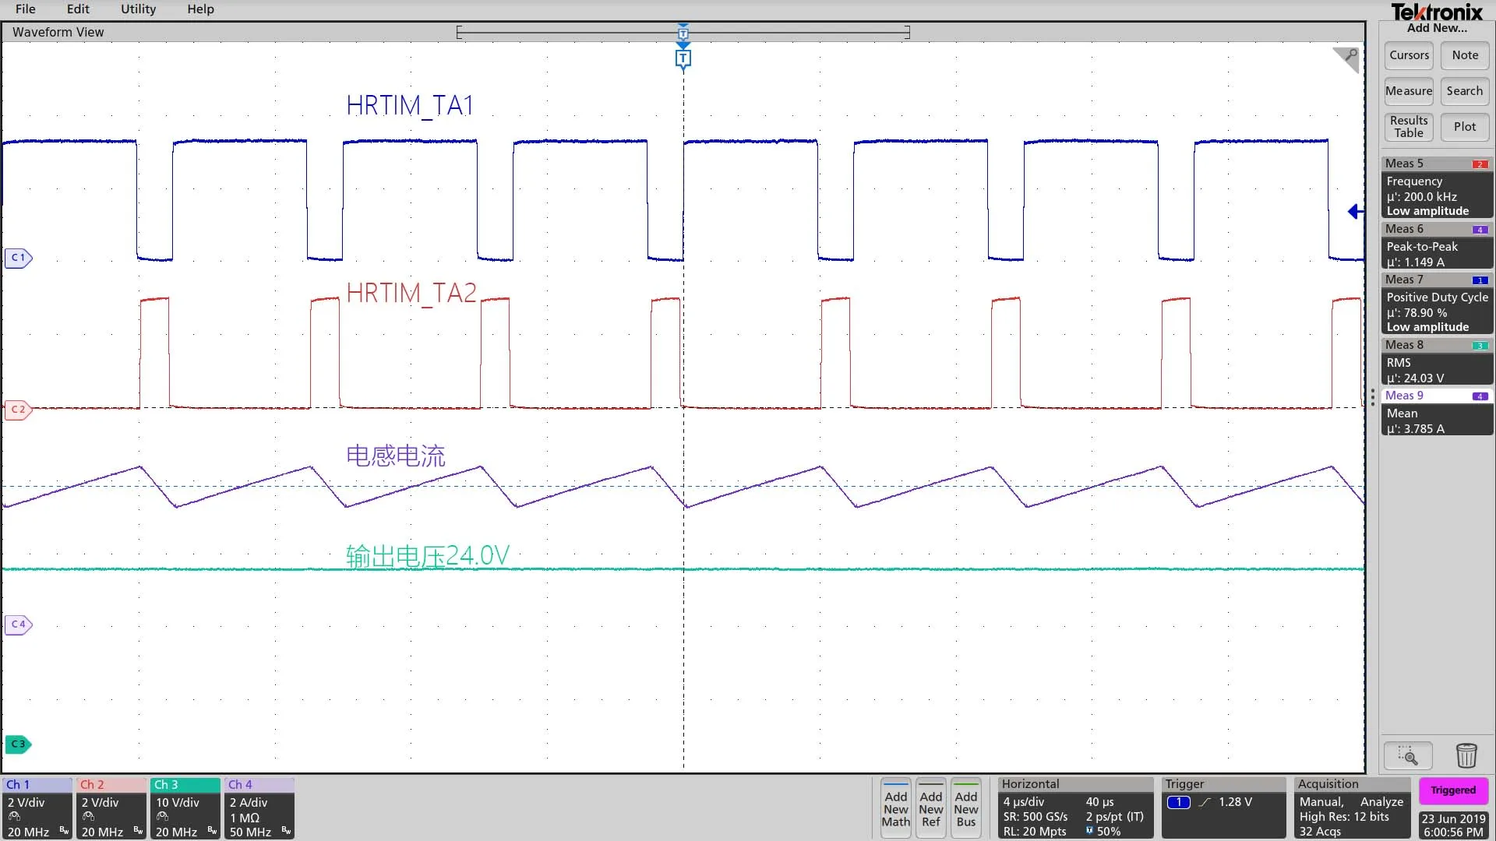Open the File menu

click(25, 9)
